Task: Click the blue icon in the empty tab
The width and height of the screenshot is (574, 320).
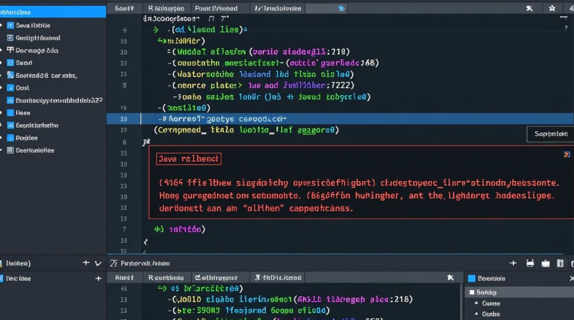Action: pyautogui.click(x=341, y=8)
